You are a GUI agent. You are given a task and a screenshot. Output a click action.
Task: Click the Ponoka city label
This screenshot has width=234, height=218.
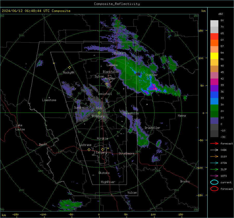pyautogui.click(x=119, y=53)
